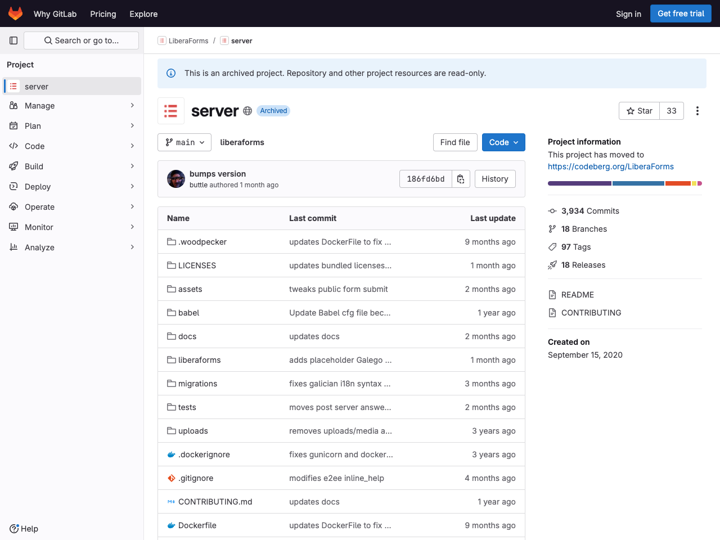This screenshot has height=540, width=720.
Task: Click the .woodpecker folder icon
Action: pyautogui.click(x=172, y=242)
